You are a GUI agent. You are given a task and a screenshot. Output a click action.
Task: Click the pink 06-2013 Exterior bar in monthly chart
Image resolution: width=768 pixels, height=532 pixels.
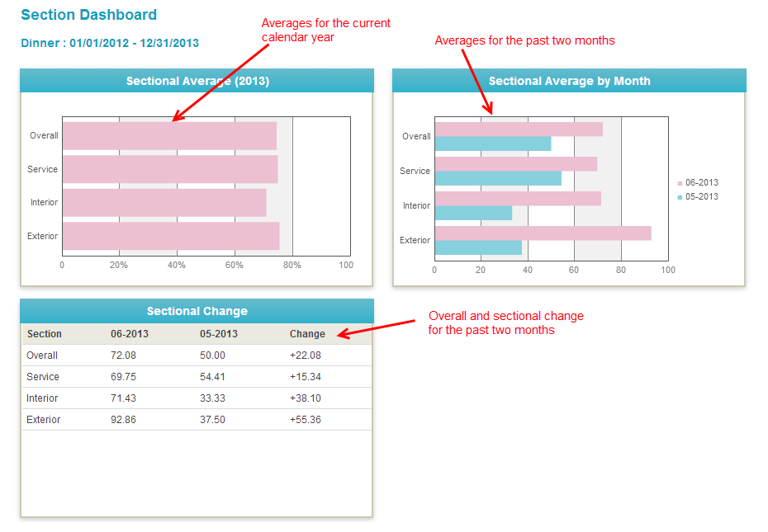point(543,233)
